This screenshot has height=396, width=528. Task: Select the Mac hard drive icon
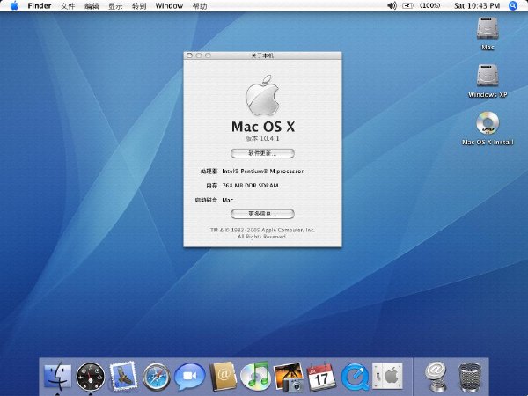[488, 28]
